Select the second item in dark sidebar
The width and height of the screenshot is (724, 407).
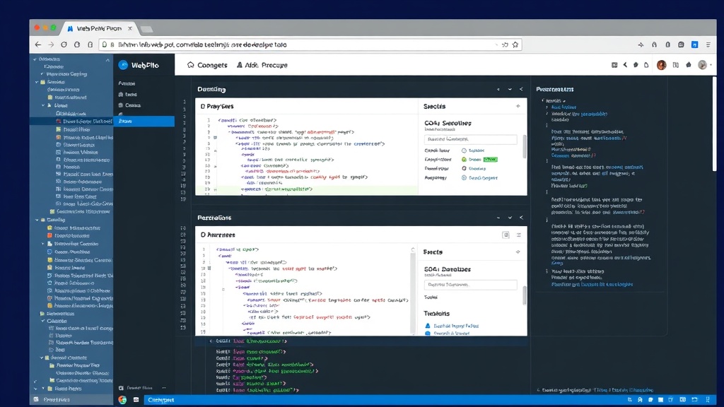pyautogui.click(x=128, y=94)
